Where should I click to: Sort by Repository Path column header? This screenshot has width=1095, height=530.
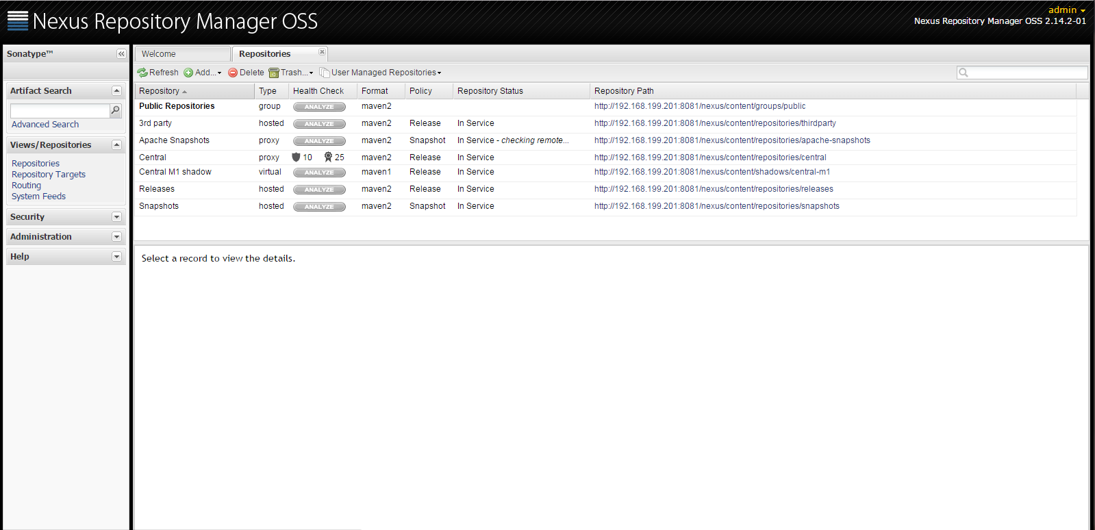(x=833, y=91)
